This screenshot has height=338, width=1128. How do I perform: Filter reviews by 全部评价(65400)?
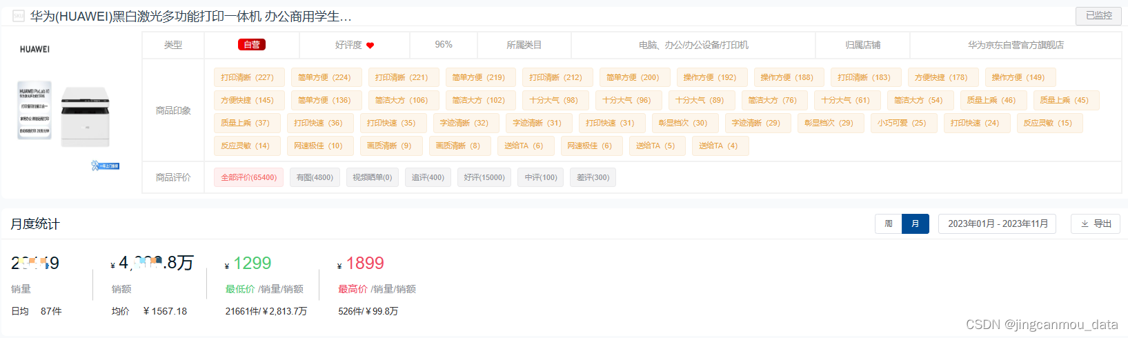(248, 177)
